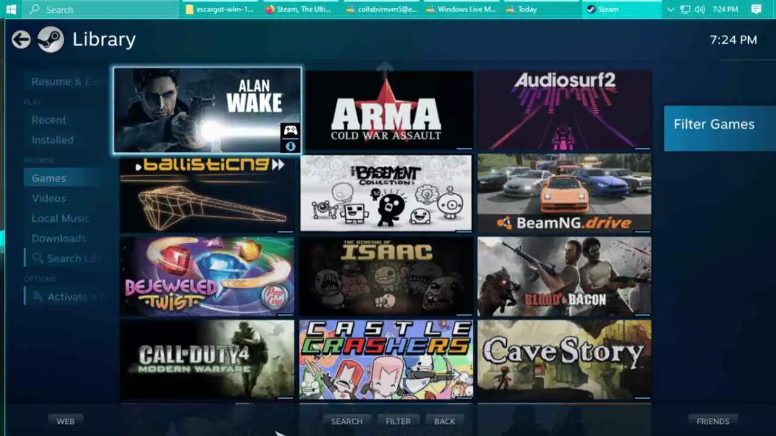
Task: Click controller icon on Alan Wake tile
Action: pos(290,130)
